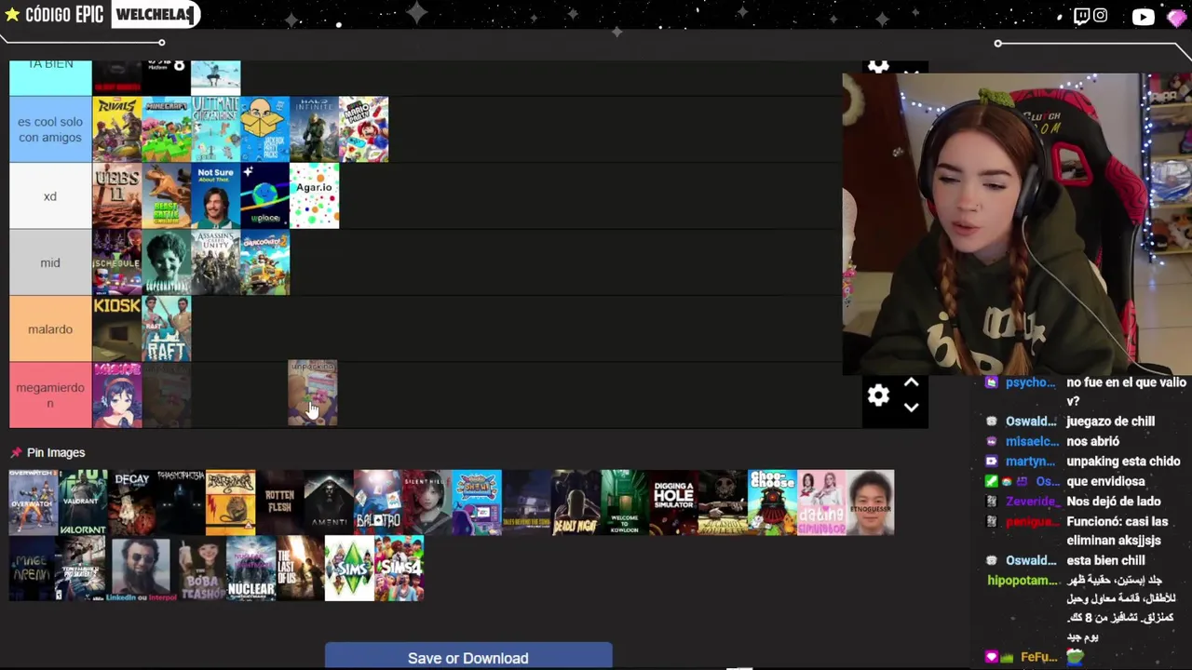
Task: Click the Instagram logo in top bar
Action: click(x=1101, y=16)
